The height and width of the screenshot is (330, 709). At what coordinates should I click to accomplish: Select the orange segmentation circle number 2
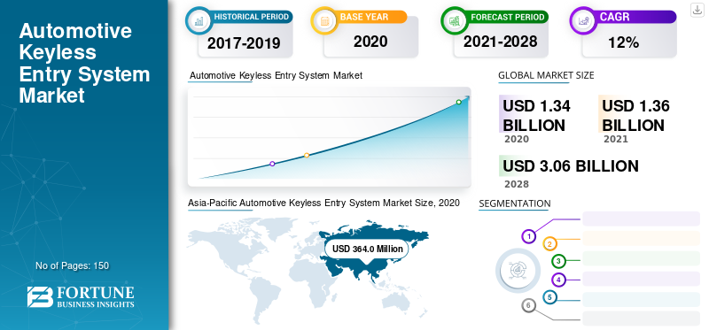click(549, 244)
